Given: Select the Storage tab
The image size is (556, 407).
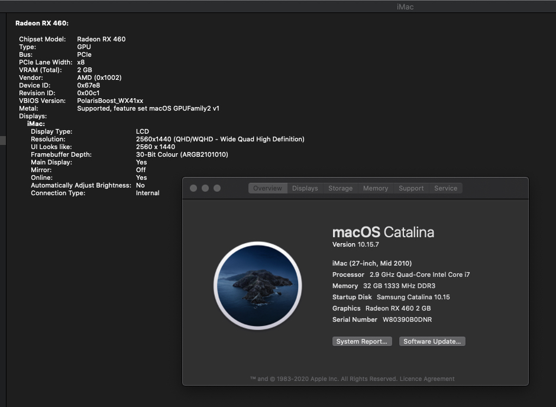Looking at the screenshot, I should (x=340, y=188).
